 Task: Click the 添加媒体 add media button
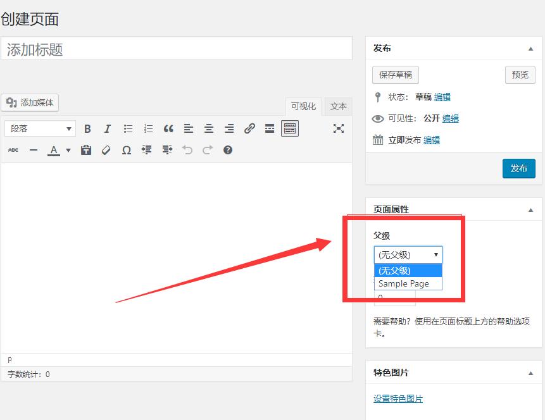(30, 103)
